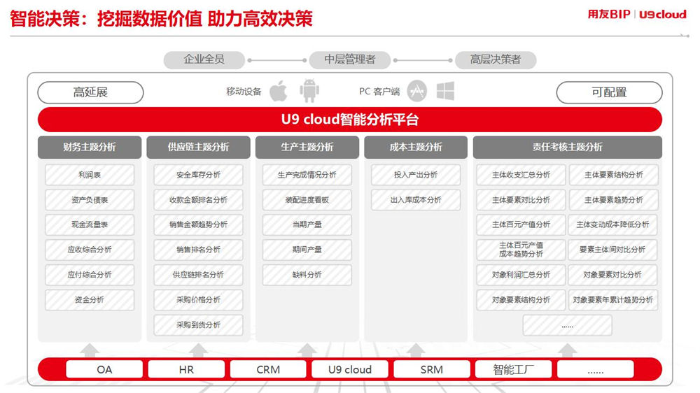700x393 pixels.
Task: Click the Android robot icon
Action: pos(309,90)
